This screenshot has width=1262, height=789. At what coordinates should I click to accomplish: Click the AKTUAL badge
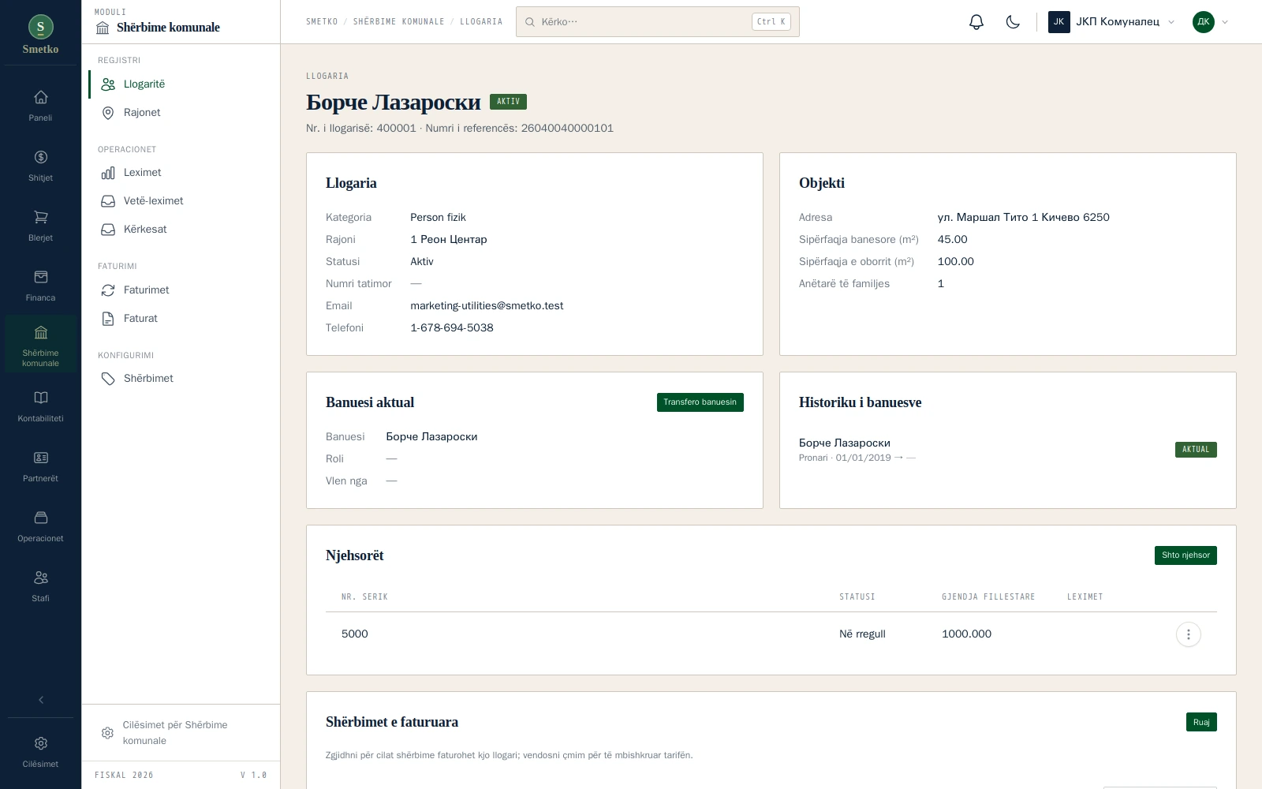point(1196,450)
